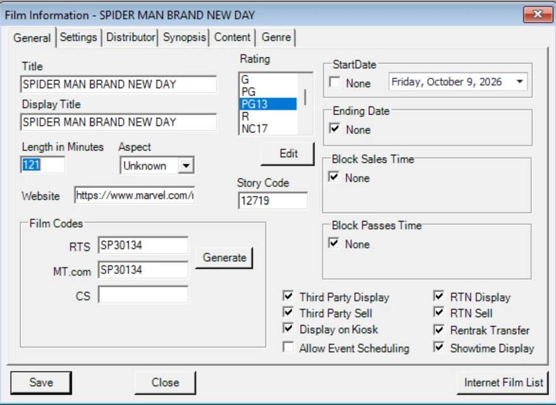Enable Allow Event Scheduling checkbox
Screen dimensions: 556x405
(x=288, y=347)
